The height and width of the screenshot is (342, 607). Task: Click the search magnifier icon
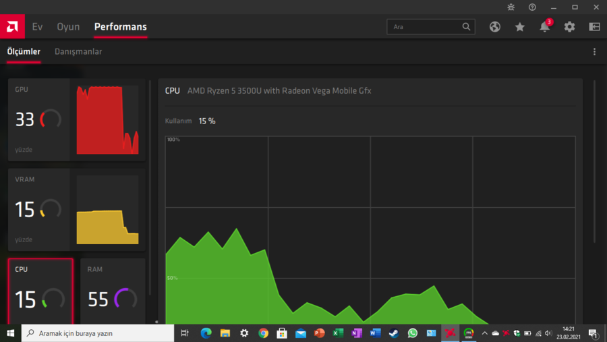coord(466,27)
